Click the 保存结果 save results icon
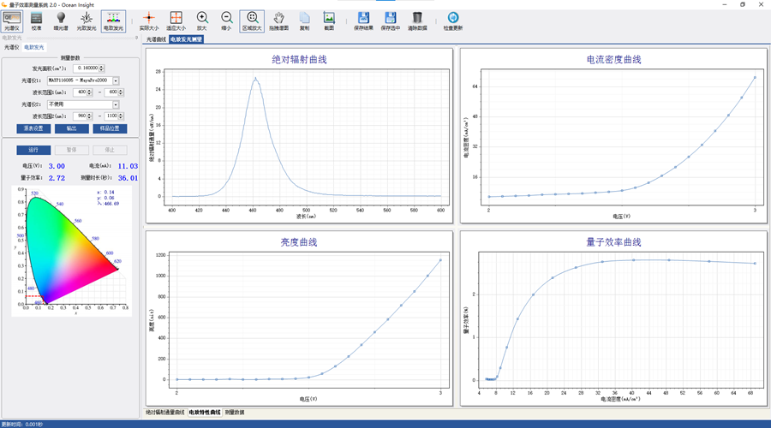 click(x=363, y=20)
